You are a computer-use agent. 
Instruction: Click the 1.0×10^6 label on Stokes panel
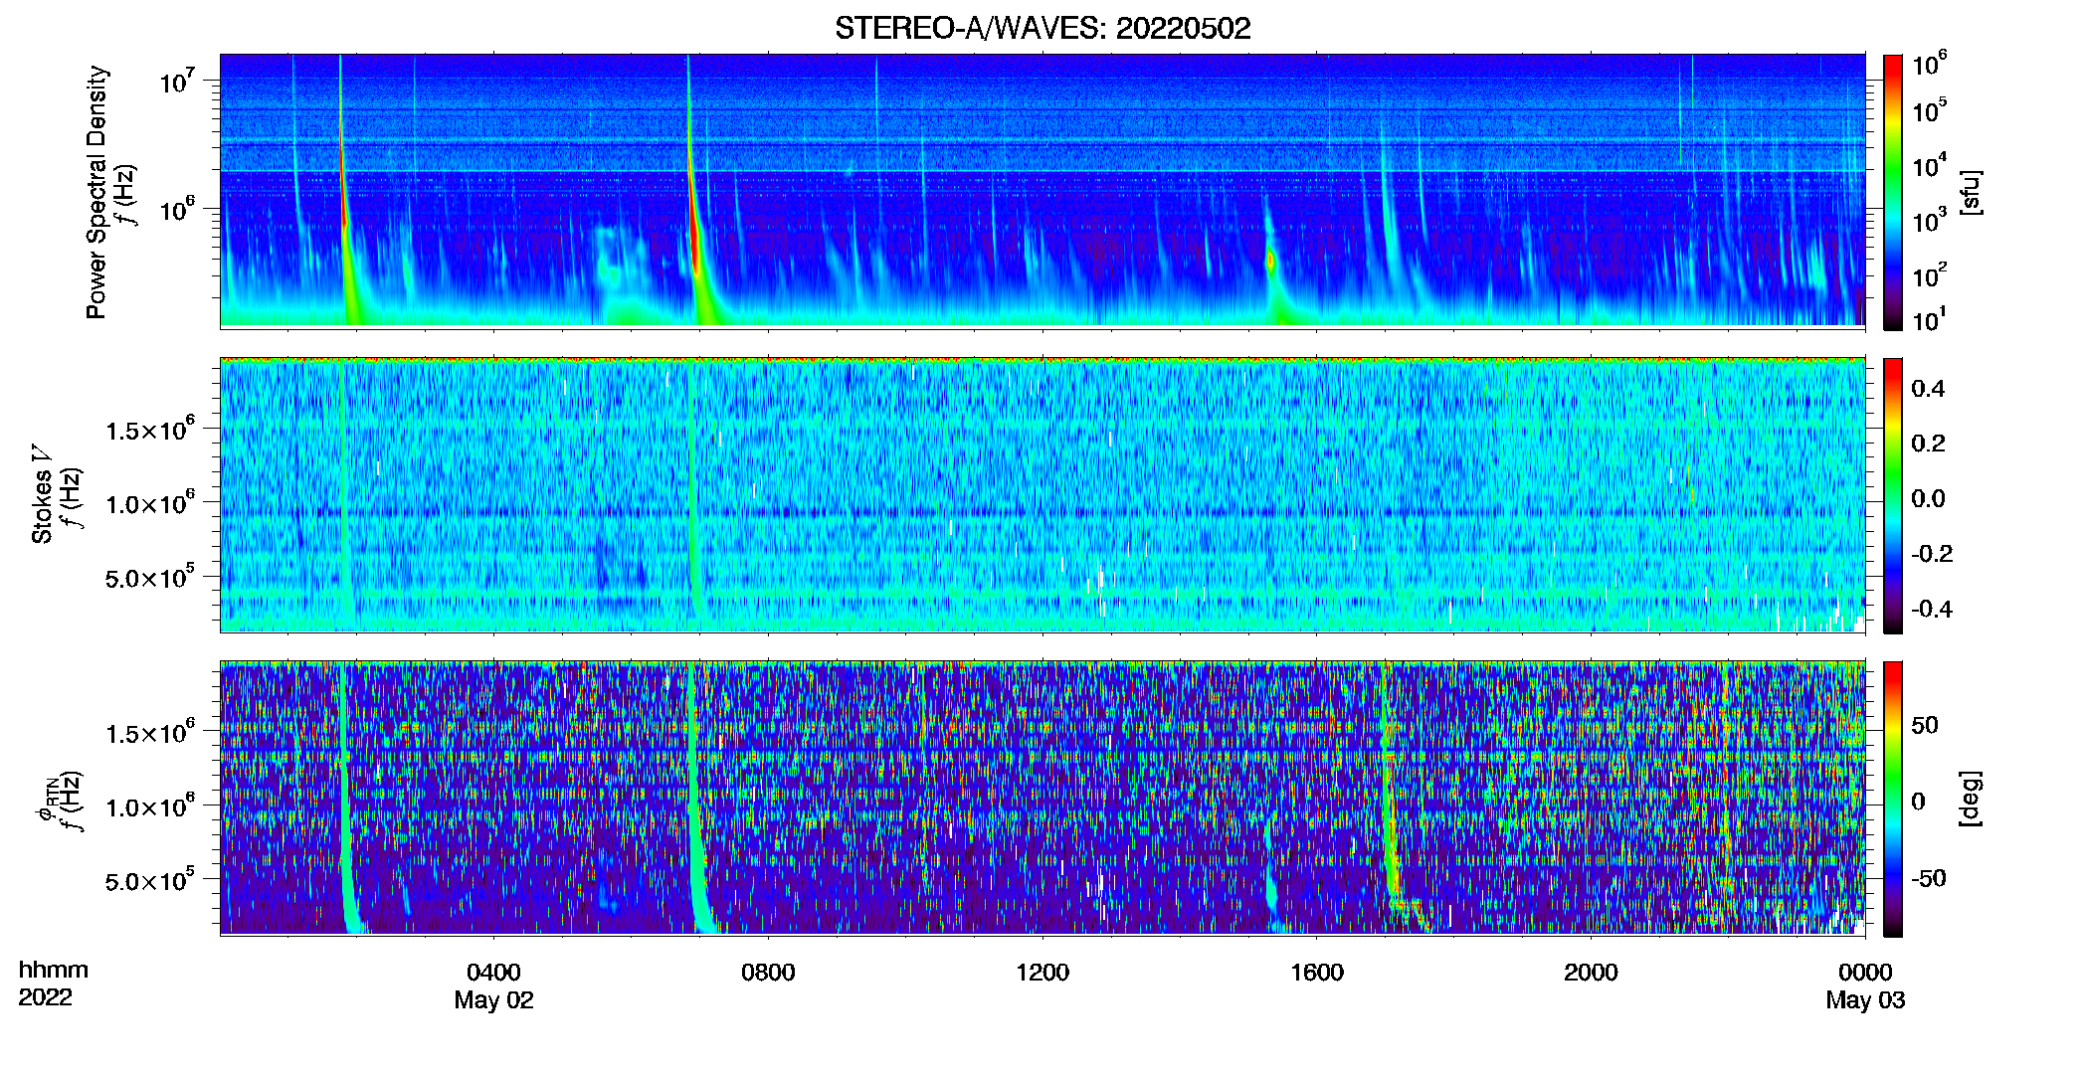(x=149, y=503)
